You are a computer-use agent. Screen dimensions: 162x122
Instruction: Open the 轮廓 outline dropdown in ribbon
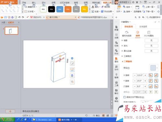point(96,11)
